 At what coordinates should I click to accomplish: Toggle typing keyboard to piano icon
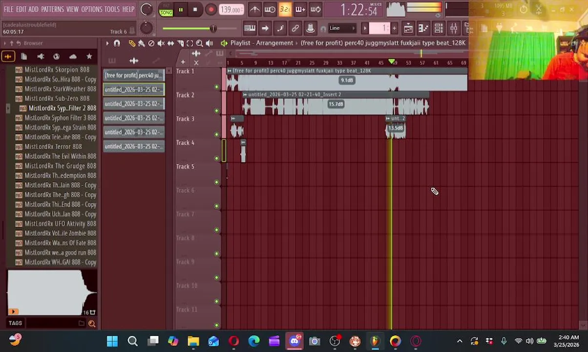(x=250, y=28)
